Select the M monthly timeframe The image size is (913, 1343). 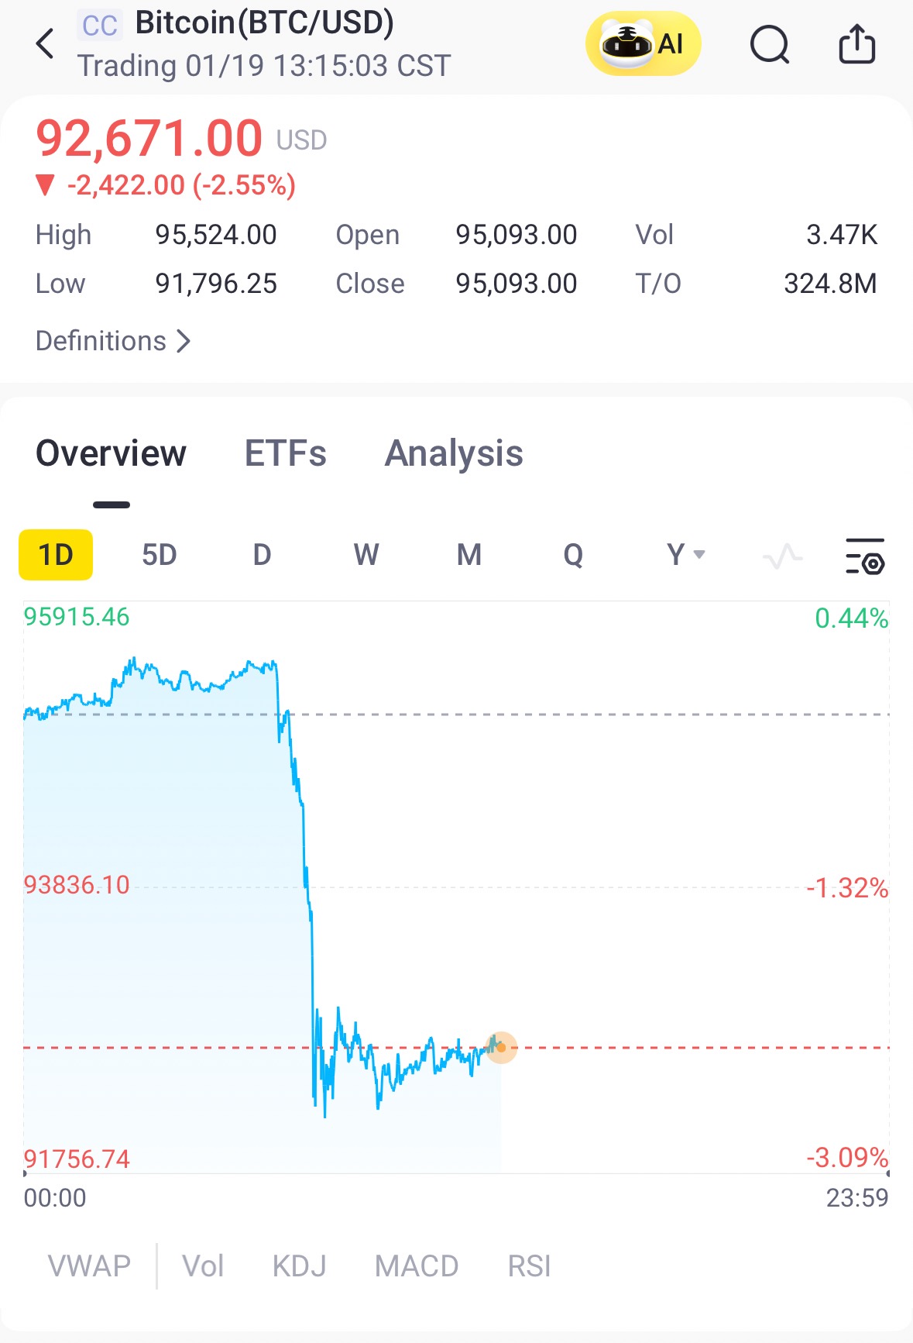(x=469, y=555)
